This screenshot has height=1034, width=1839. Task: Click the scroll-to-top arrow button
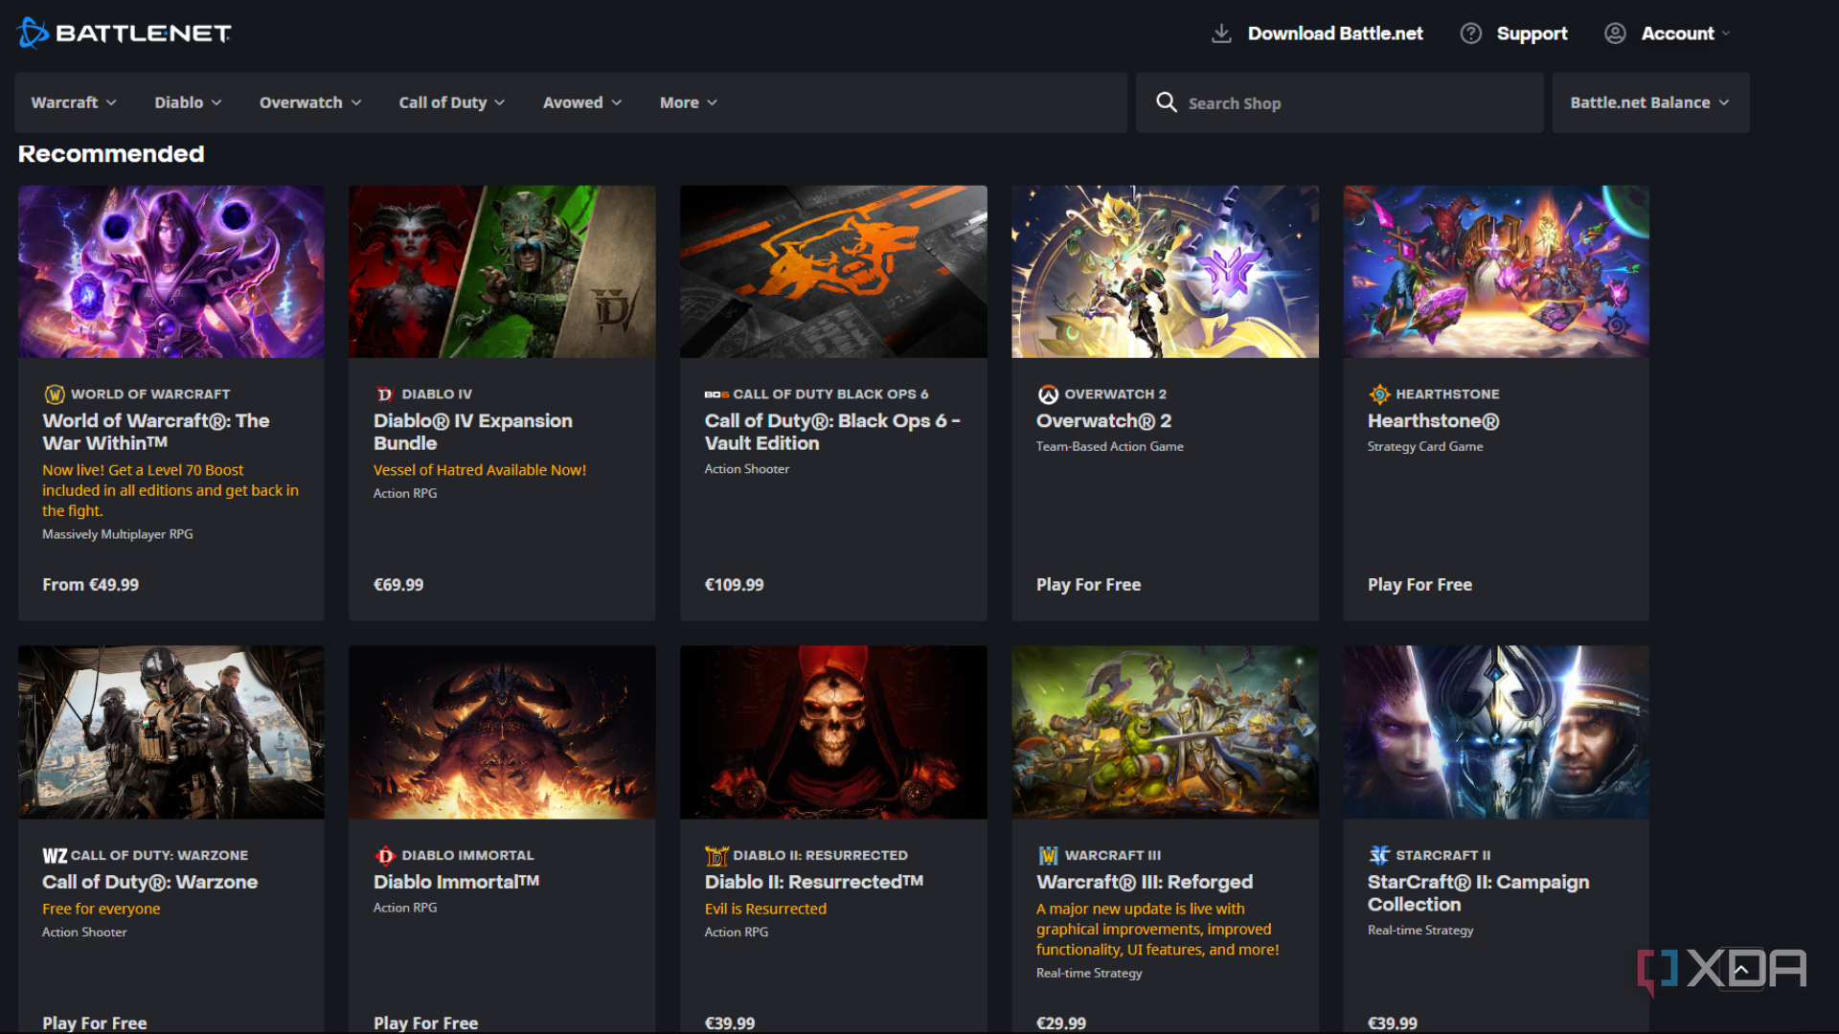[x=1741, y=971]
